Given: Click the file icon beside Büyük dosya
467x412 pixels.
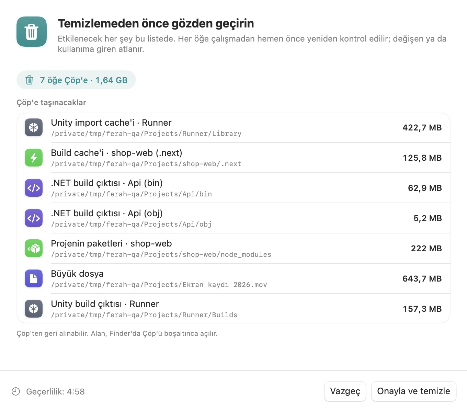Looking at the screenshot, I should pyautogui.click(x=34, y=278).
